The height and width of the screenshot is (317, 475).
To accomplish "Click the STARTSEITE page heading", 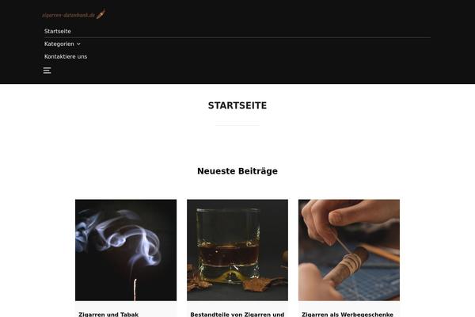I will 237,105.
